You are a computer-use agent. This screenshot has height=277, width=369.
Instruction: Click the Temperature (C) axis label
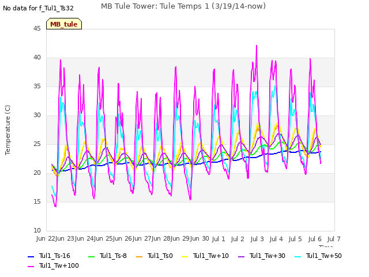click(7, 130)
